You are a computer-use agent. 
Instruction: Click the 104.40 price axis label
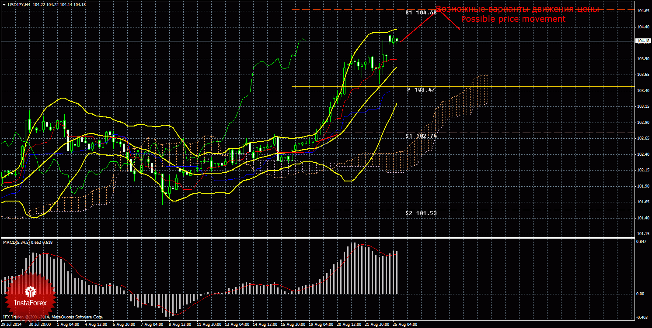pyautogui.click(x=643, y=27)
